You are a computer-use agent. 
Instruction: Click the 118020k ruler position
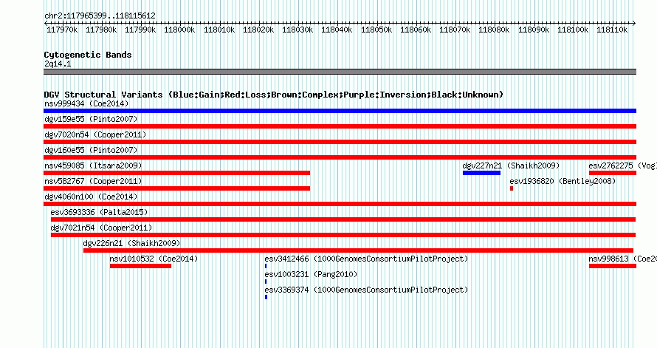258,30
